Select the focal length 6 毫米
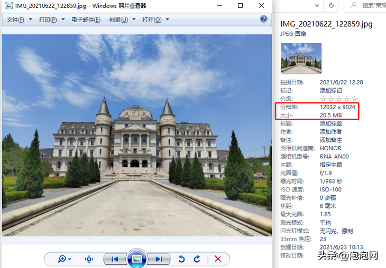The image size is (386, 268). click(x=328, y=206)
